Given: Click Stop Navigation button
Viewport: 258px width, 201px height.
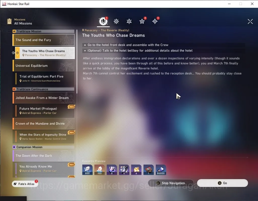Looking at the screenshot, I should click(x=171, y=183).
